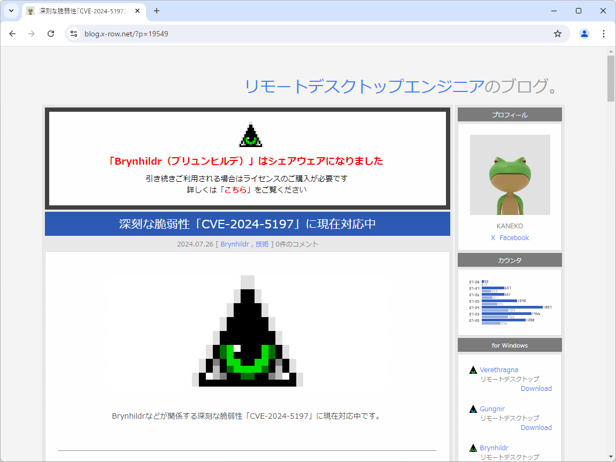616x462 pixels.
Task: Reload the blog page
Action: [51, 33]
